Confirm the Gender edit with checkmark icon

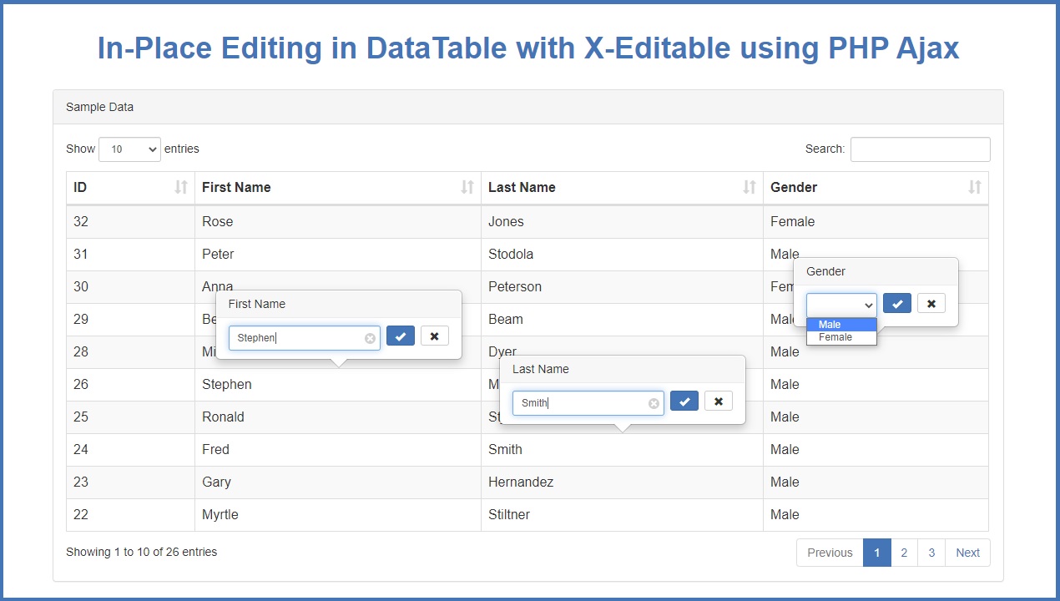(896, 303)
